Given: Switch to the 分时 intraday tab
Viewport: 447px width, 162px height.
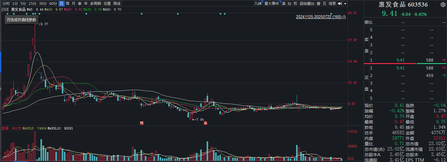Looking at the screenshot, I should click(6, 4).
